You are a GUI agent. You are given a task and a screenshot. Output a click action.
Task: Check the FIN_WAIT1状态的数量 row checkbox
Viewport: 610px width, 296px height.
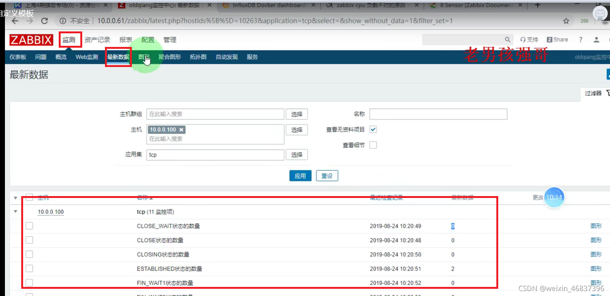click(x=29, y=283)
